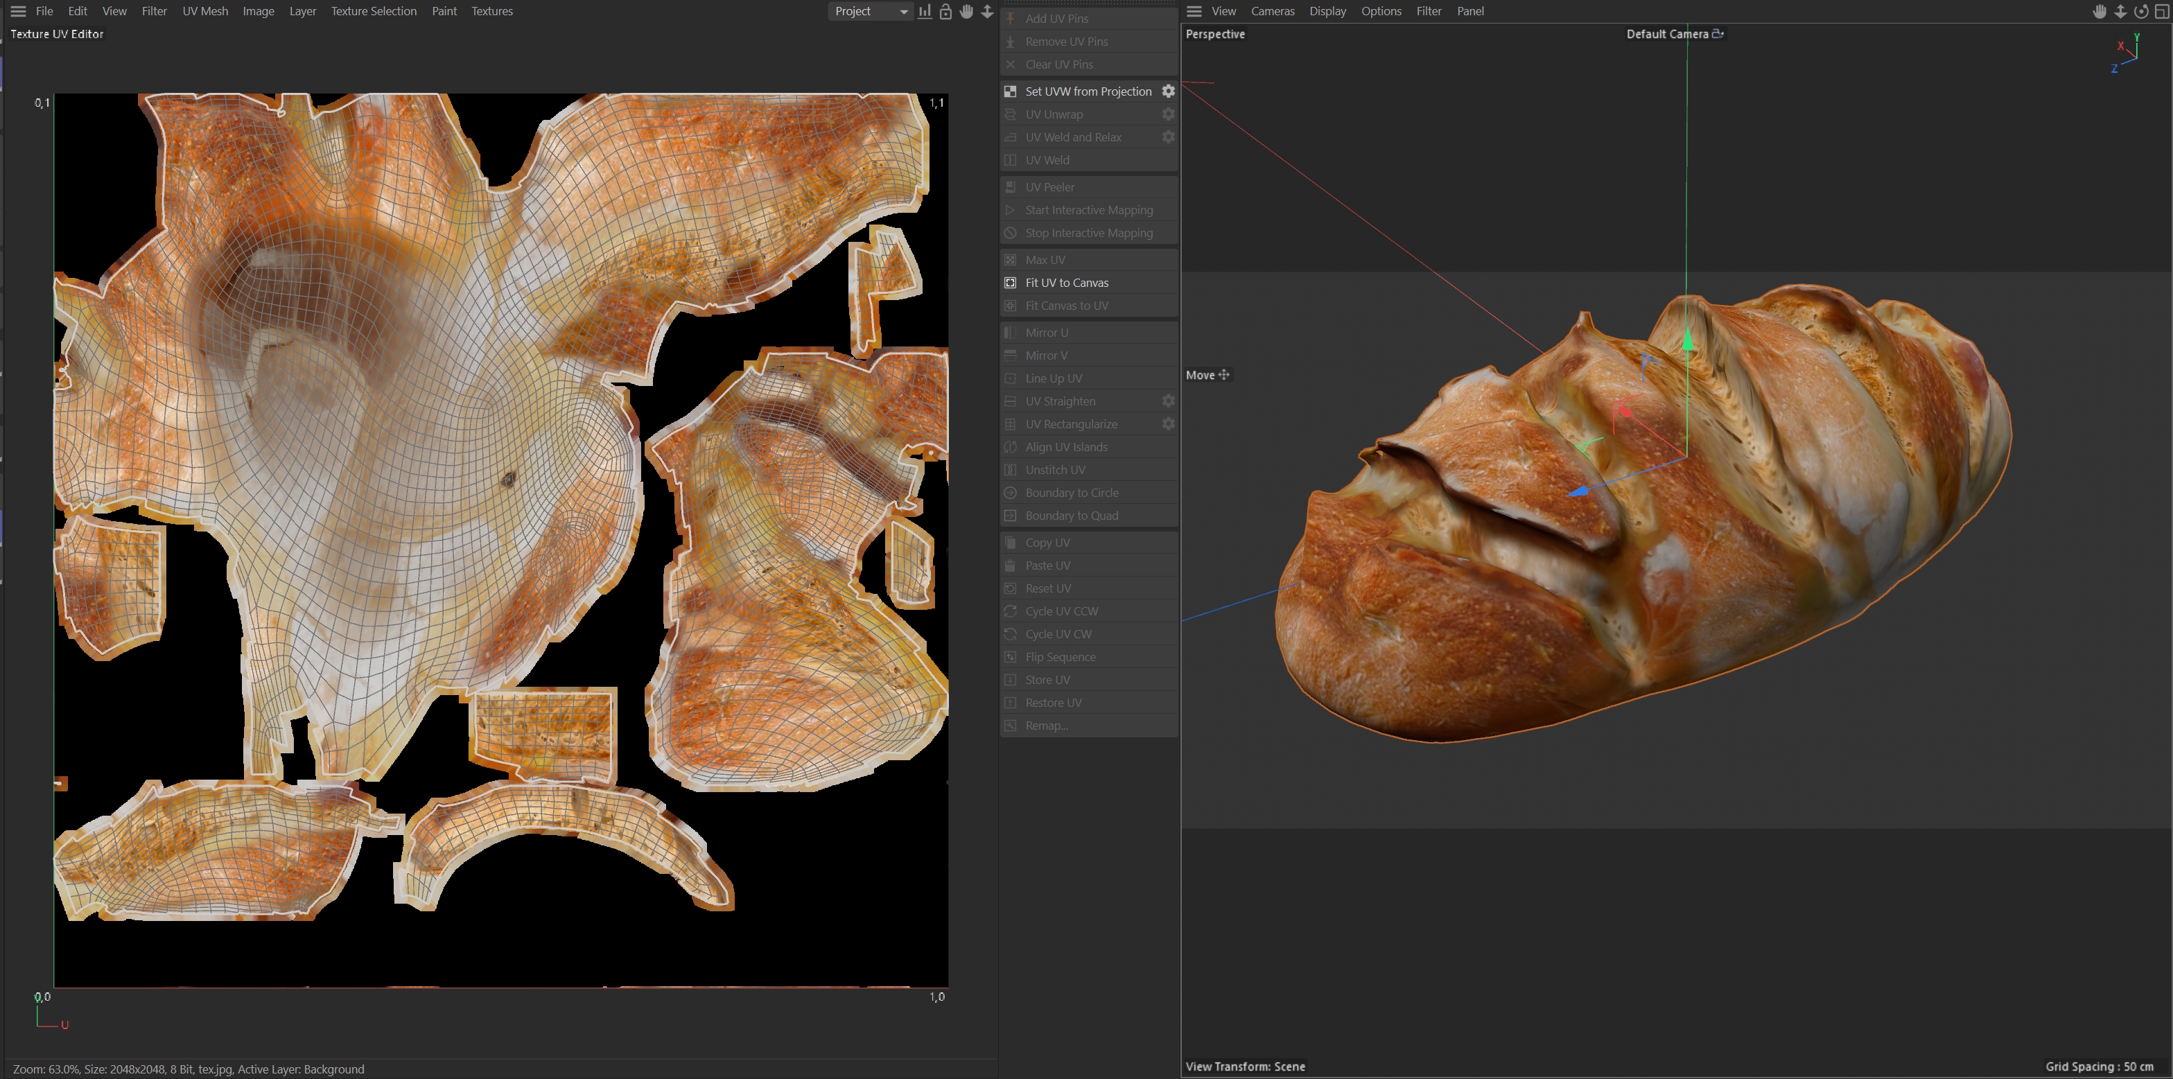Image resolution: width=2173 pixels, height=1079 pixels.
Task: Open the UV Mesh menu
Action: [x=205, y=11]
